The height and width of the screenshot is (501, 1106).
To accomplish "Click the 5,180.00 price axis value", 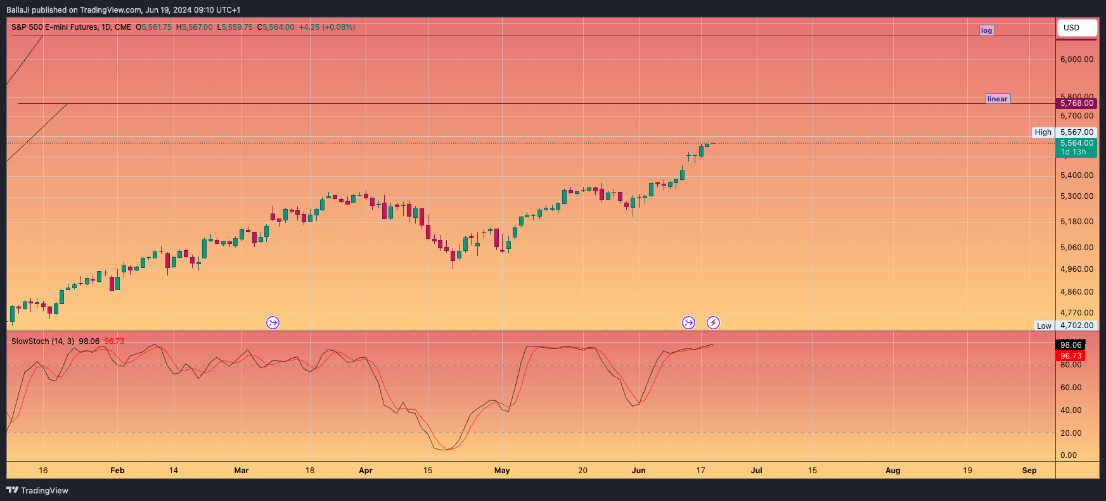I will 1076,222.
